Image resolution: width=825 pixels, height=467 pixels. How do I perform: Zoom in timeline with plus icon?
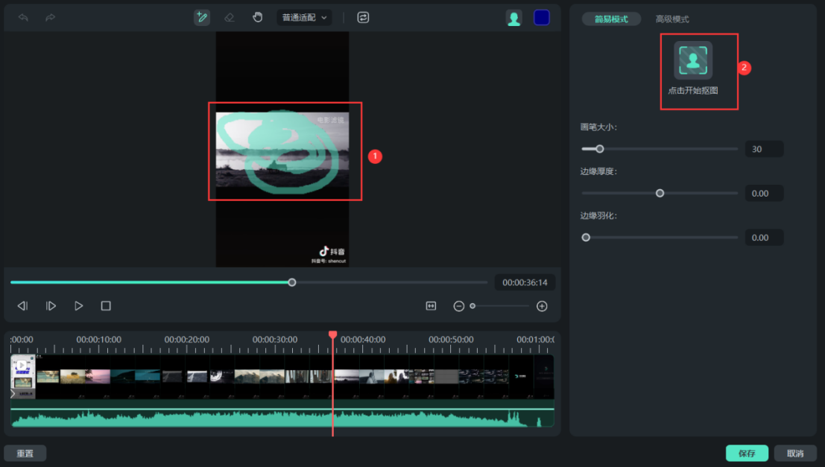coord(542,306)
